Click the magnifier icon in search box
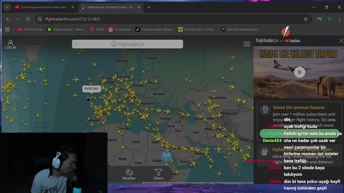The width and height of the screenshot is (344, 193). [77, 44]
